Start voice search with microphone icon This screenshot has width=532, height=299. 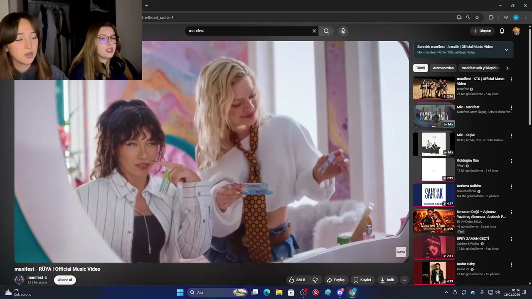343,31
